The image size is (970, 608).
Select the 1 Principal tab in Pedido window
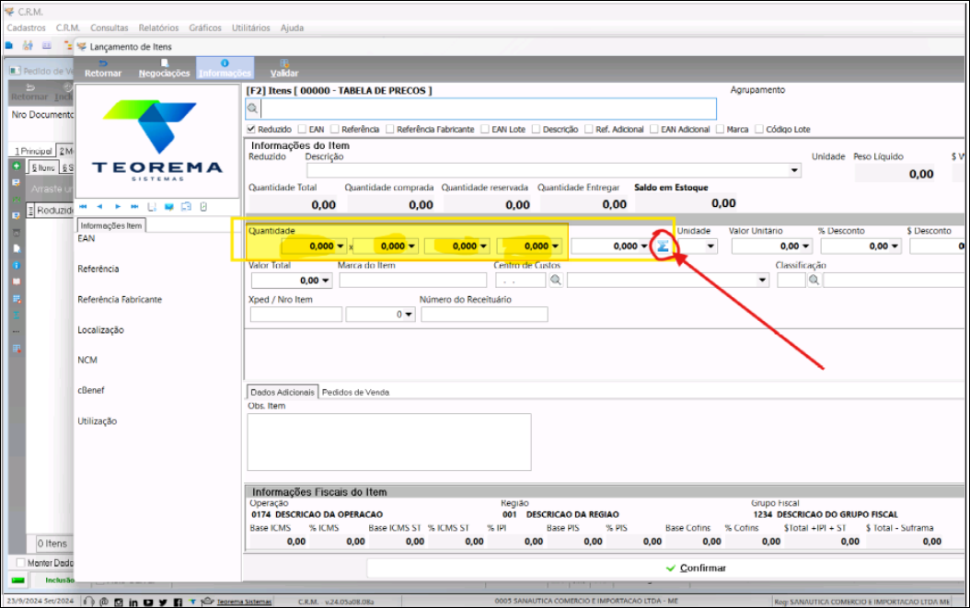(33, 151)
